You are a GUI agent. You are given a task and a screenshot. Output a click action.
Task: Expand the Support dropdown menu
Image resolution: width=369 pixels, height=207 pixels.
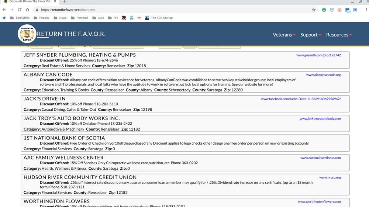(311, 35)
